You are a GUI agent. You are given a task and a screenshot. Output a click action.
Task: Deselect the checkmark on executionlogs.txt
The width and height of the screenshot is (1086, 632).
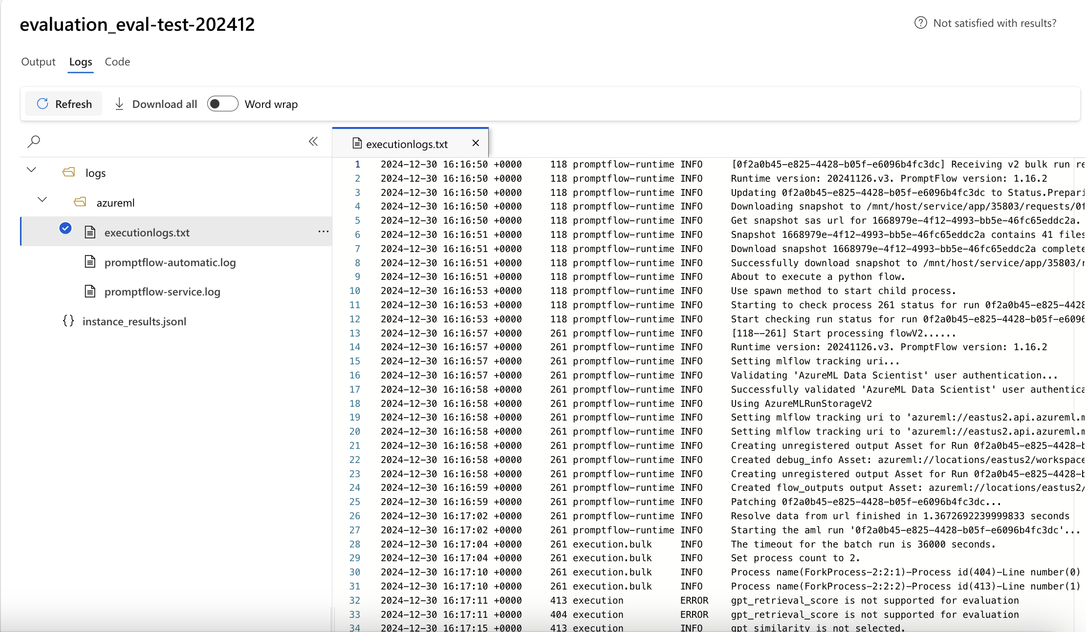[65, 228]
